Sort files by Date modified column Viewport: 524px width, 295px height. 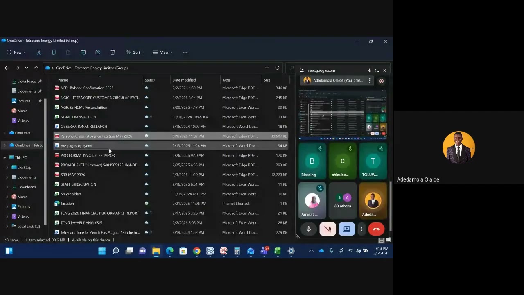click(184, 80)
